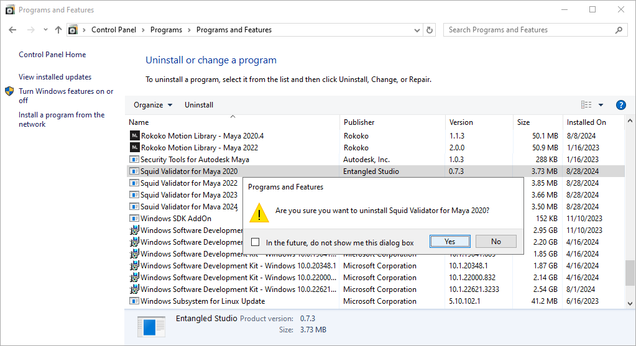
Task: Maximize the Programs and Features window
Action: pos(592,9)
